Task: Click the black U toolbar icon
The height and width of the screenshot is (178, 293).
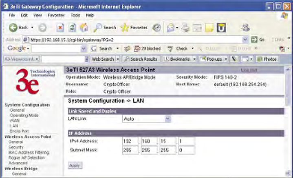Action: click(221, 28)
